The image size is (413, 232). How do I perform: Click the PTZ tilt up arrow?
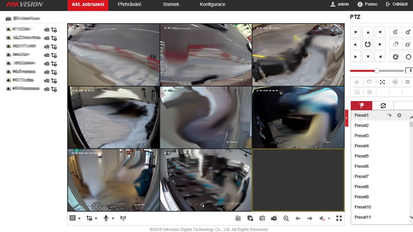pyautogui.click(x=368, y=32)
